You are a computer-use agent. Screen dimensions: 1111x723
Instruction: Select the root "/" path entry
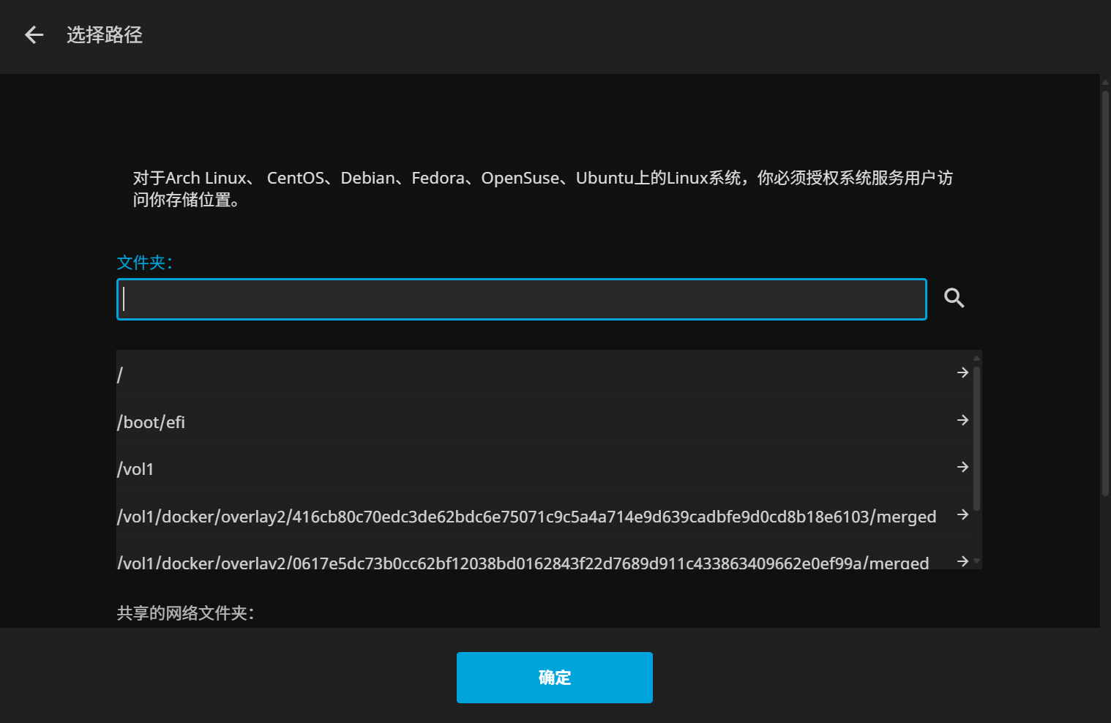tap(512, 375)
